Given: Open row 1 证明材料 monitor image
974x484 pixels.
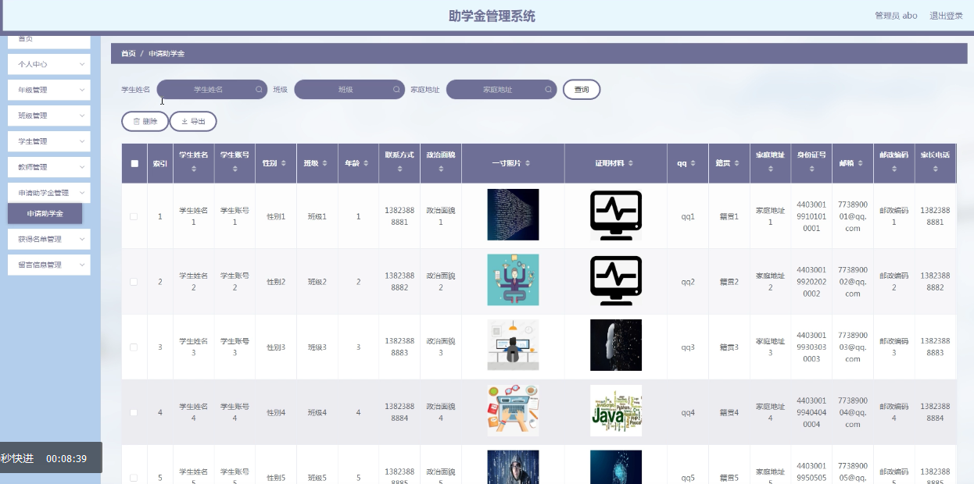Looking at the screenshot, I should [616, 215].
